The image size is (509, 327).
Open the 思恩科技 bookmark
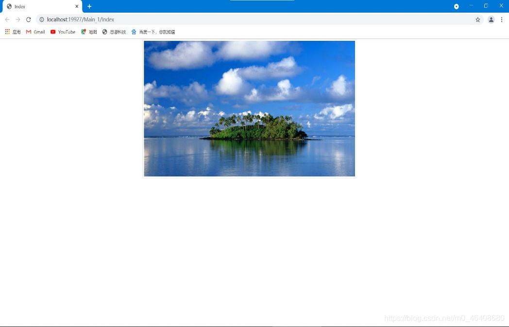114,32
